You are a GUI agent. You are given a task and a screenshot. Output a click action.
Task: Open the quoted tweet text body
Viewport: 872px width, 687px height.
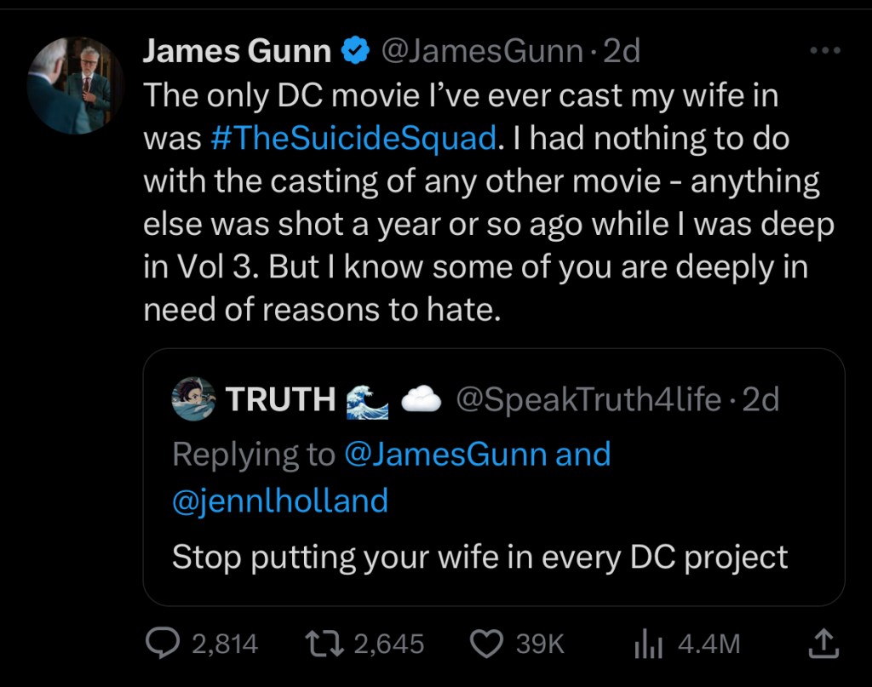pyautogui.click(x=479, y=557)
